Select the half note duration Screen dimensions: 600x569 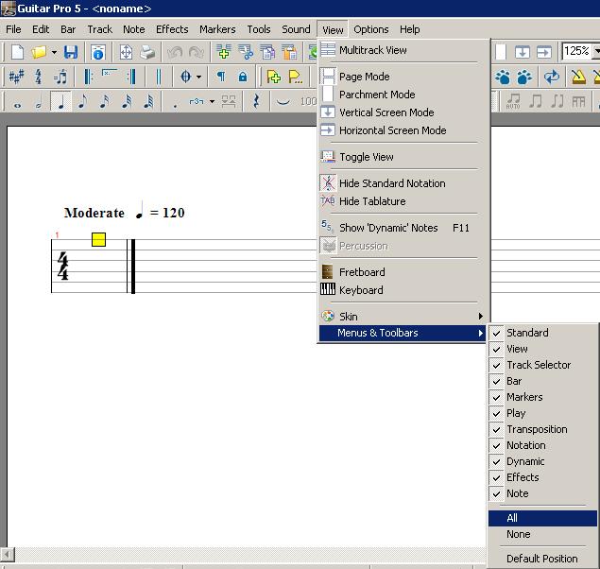[x=39, y=102]
